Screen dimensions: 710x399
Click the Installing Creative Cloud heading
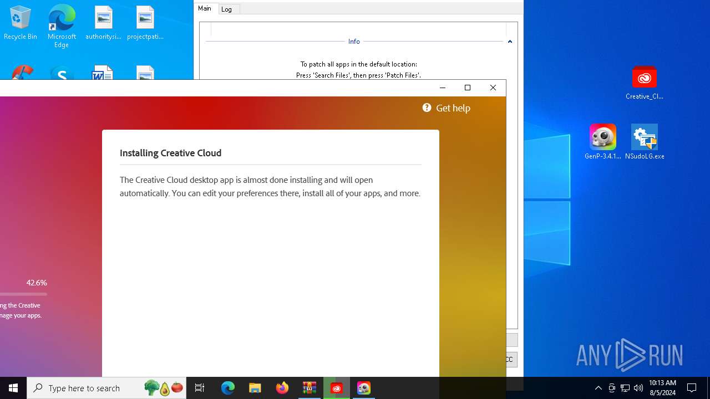pyautogui.click(x=170, y=153)
